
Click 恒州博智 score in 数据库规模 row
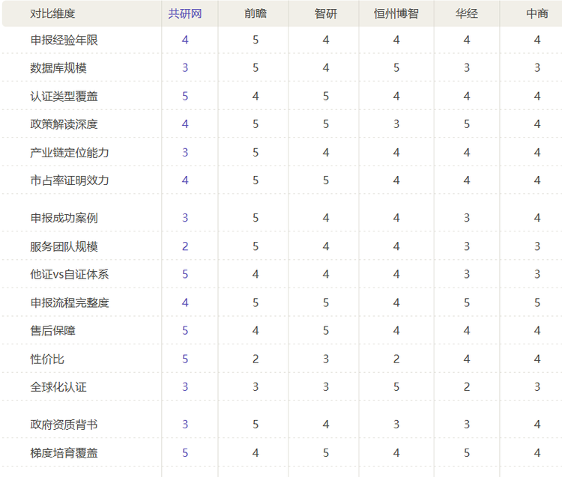click(x=396, y=67)
